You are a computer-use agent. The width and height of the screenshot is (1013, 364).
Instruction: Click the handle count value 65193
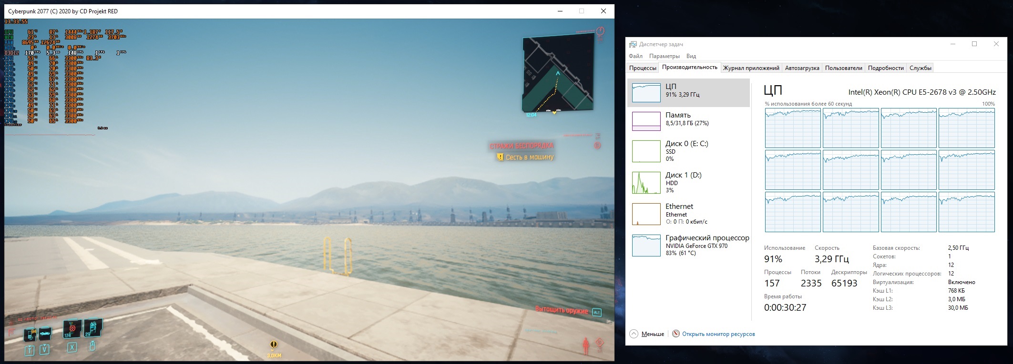point(844,283)
